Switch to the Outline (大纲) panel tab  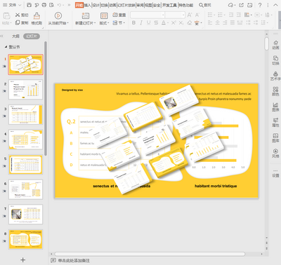tap(15, 36)
